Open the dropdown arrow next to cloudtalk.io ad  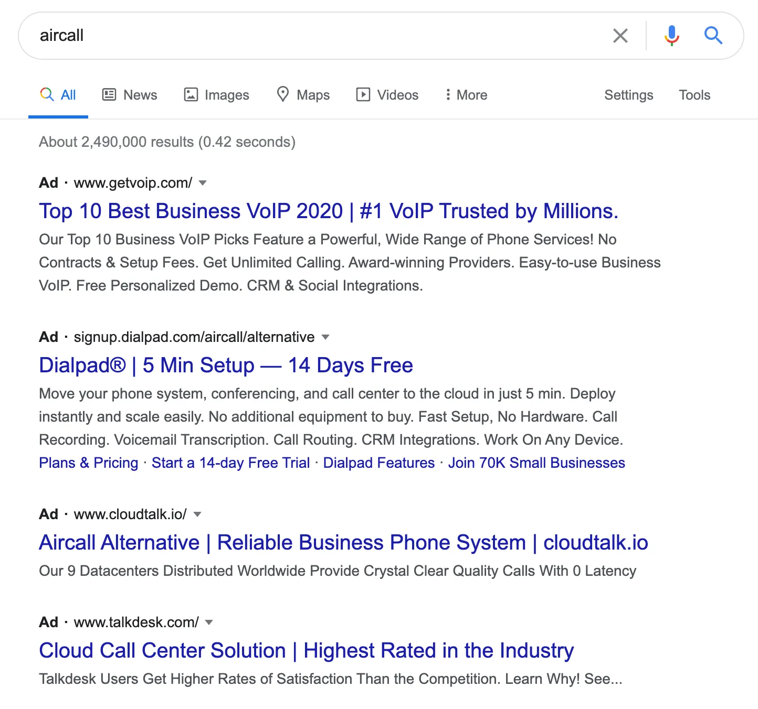197,515
